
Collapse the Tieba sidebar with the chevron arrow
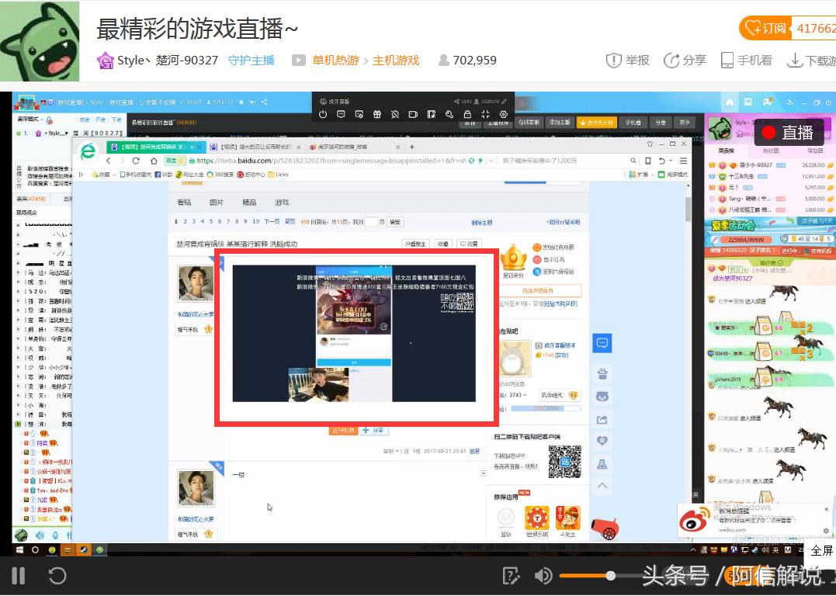[602, 485]
